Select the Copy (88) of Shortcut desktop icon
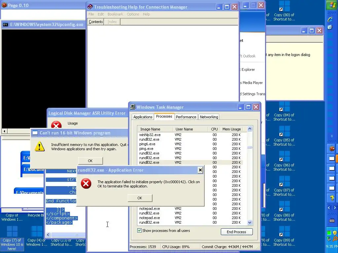This screenshot has width=338, height=253. click(x=284, y=211)
